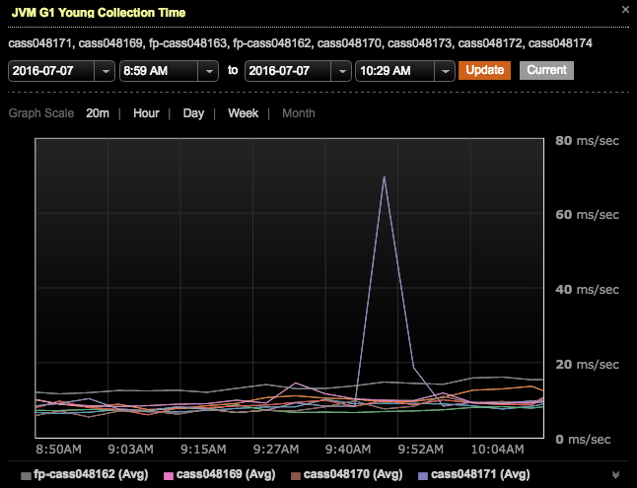637x488 pixels.
Task: Switch graph scale to Hour
Action: coord(146,113)
